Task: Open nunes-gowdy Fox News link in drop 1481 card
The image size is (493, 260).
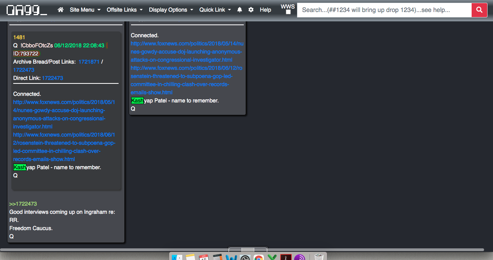Action: pos(64,114)
